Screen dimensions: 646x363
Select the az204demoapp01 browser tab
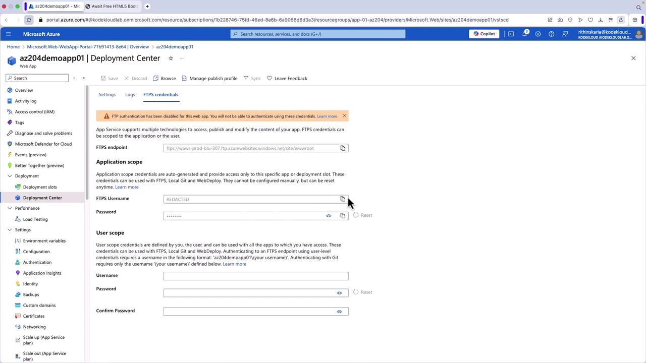pyautogui.click(x=54, y=6)
